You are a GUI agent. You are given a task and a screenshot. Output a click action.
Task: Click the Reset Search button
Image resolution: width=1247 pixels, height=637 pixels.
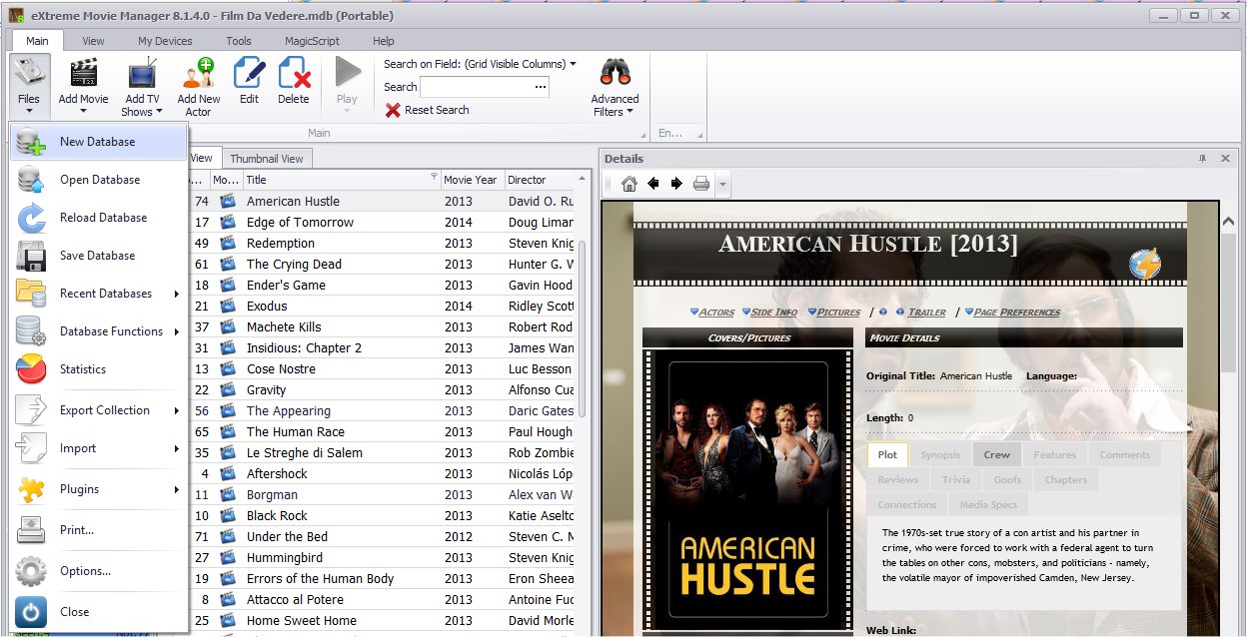click(x=428, y=110)
